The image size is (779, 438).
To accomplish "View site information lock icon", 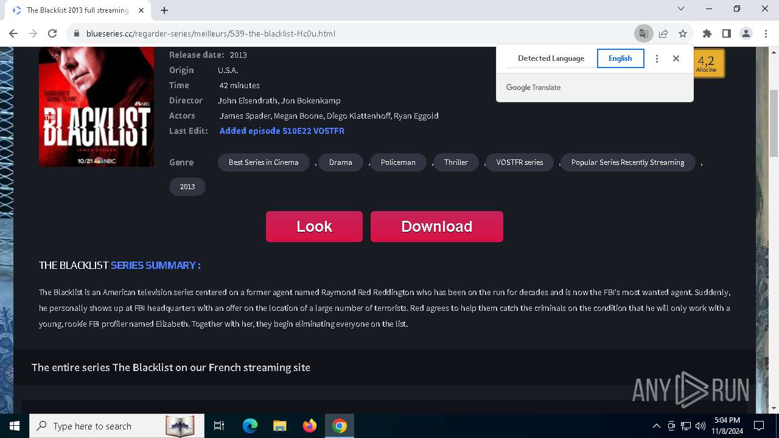I will coord(77,33).
